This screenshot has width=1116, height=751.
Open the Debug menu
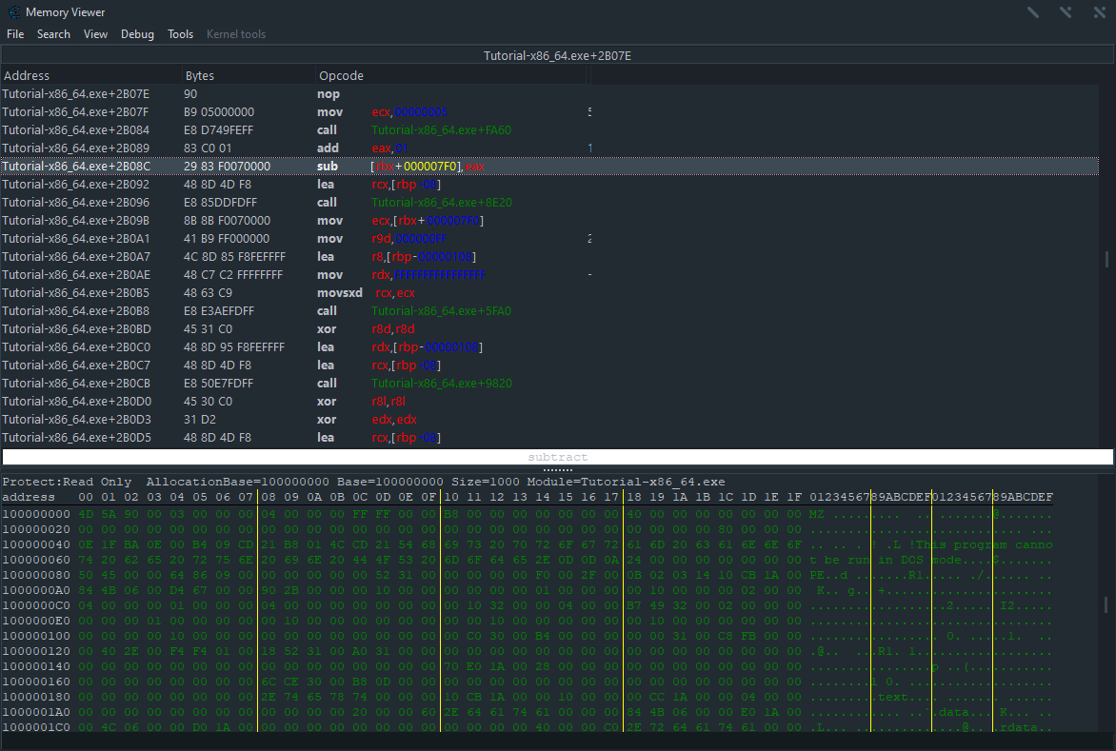pos(137,34)
